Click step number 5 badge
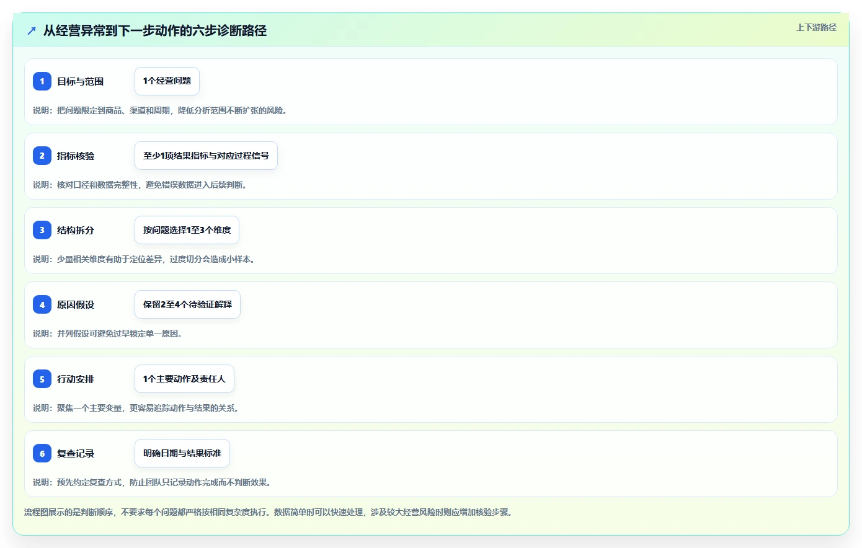Viewport: 862px width, 548px height. 42,379
